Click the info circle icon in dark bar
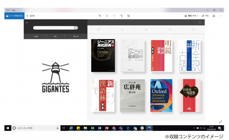229x140 pixels. [x=200, y=22]
